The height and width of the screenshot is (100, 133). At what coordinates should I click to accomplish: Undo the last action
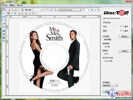tap(27, 10)
